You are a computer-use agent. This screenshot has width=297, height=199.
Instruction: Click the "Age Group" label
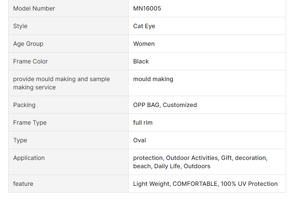tap(28, 44)
